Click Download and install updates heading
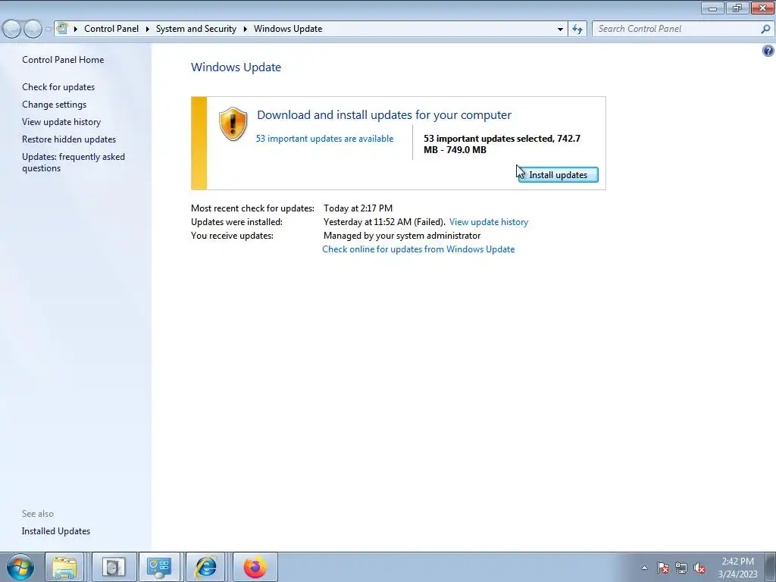This screenshot has width=776, height=582. click(x=384, y=115)
